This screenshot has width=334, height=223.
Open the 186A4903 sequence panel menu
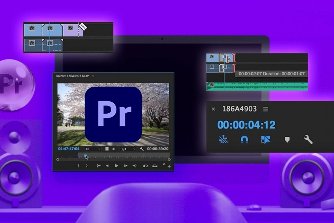click(x=266, y=109)
